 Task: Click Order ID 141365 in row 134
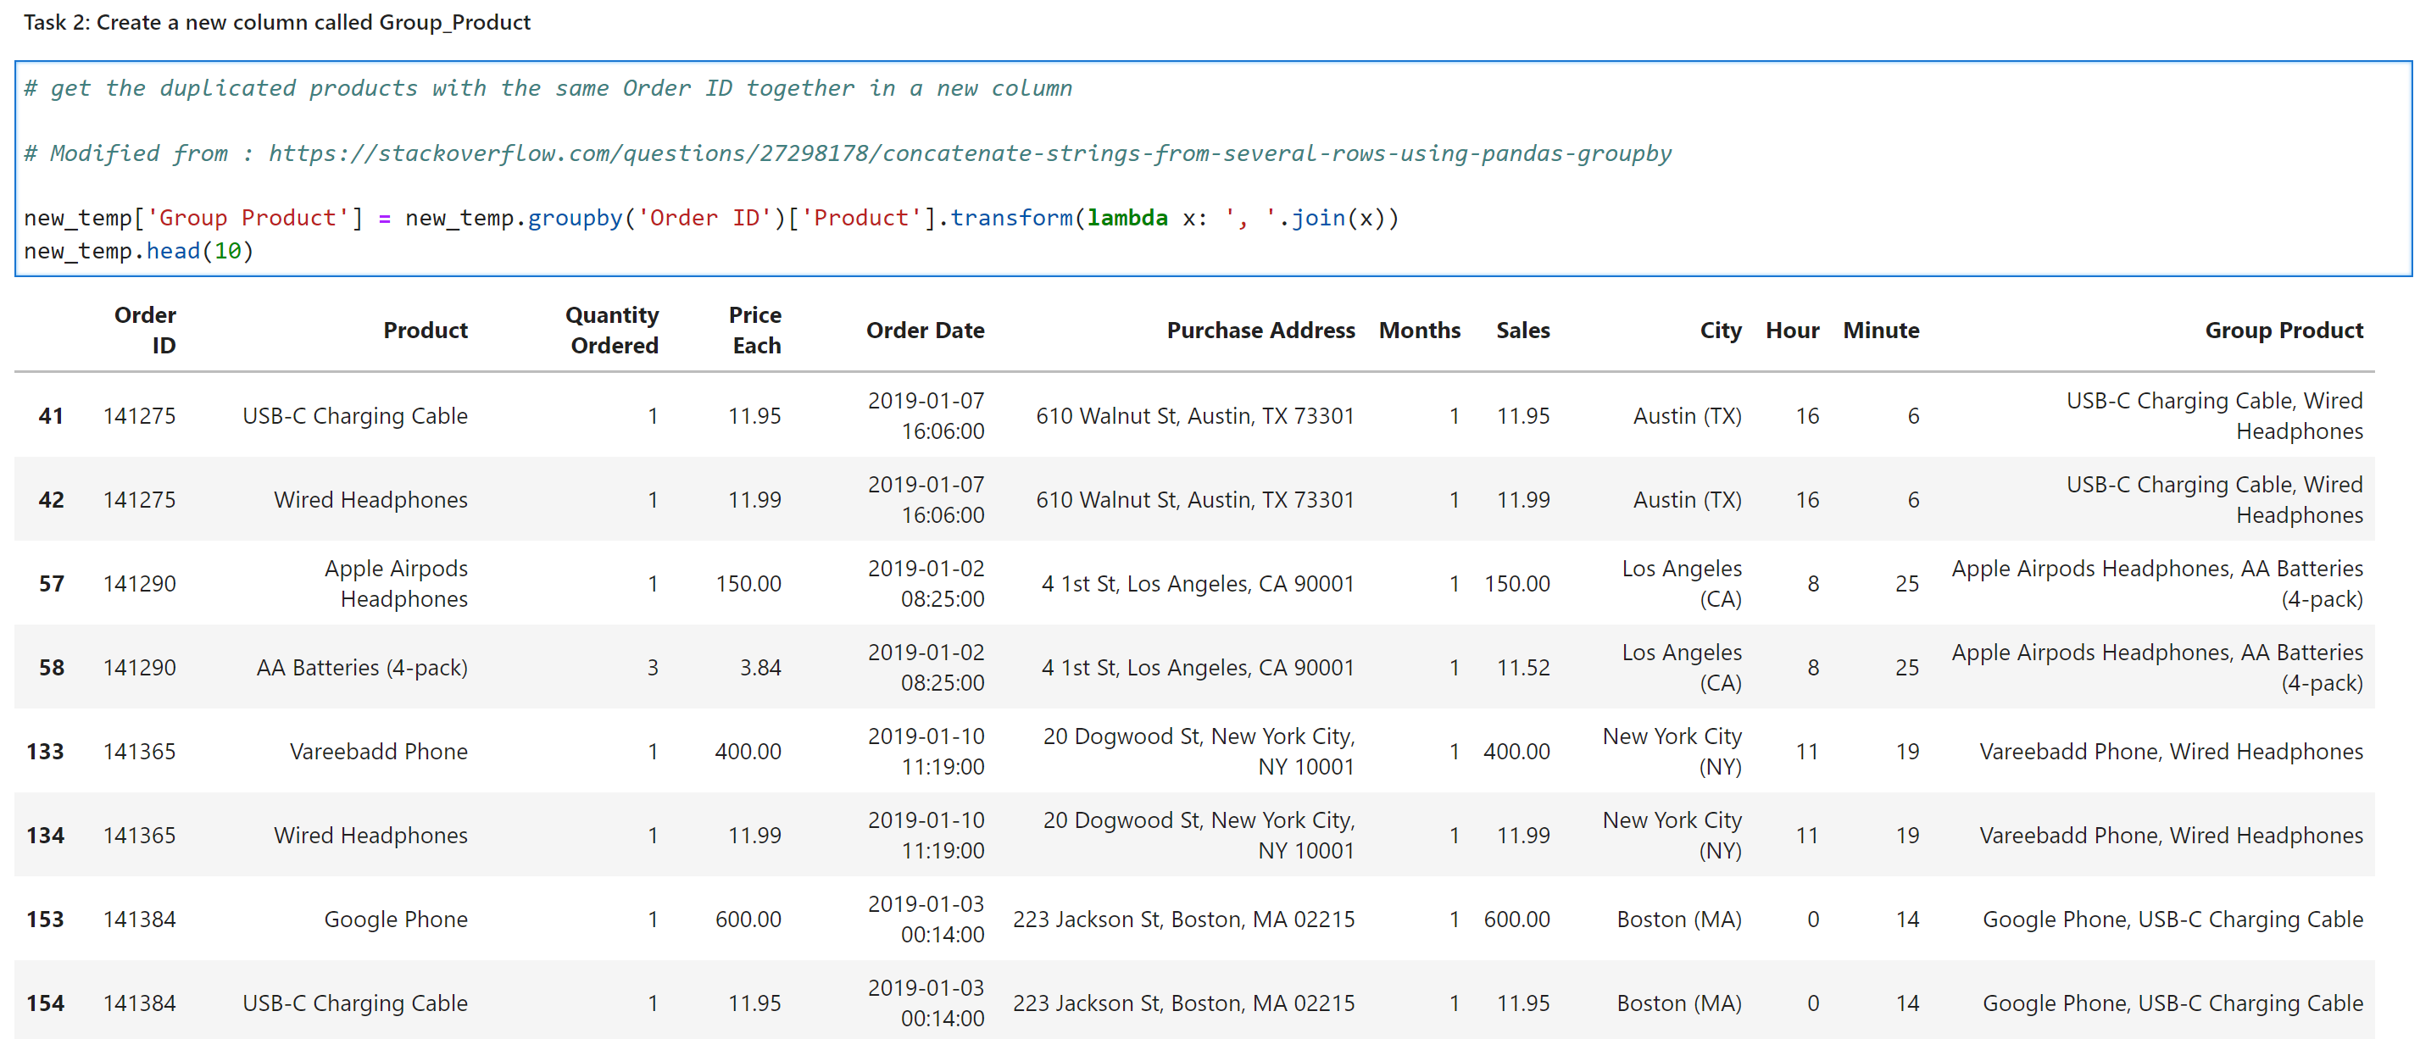139,835
